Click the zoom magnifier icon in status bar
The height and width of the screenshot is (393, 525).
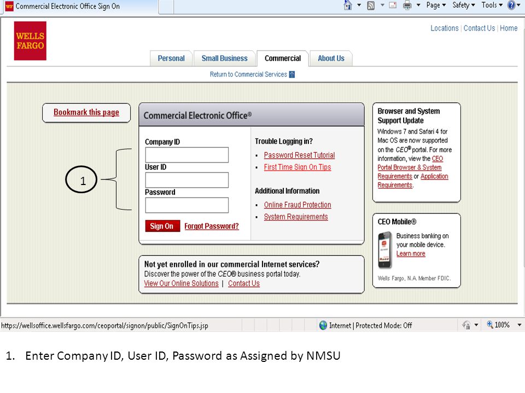(x=490, y=324)
